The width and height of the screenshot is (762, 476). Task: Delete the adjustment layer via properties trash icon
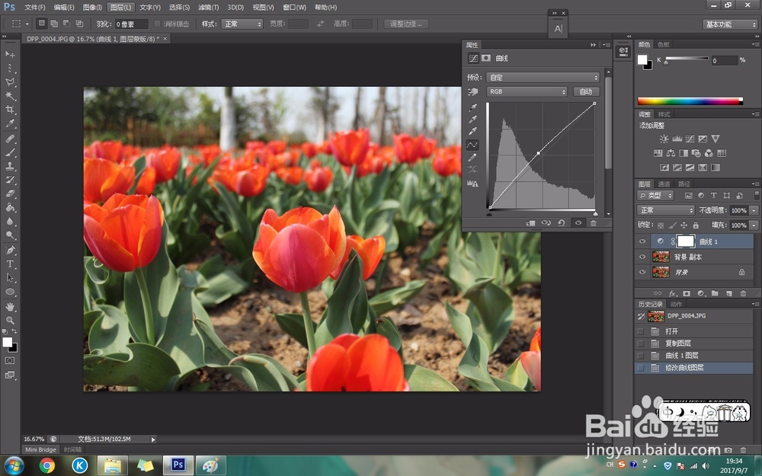[594, 223]
